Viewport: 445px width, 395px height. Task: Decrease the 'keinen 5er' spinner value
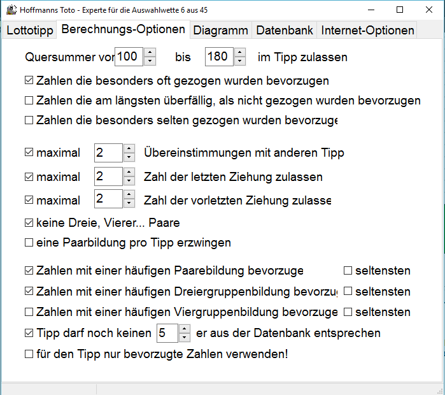185,337
